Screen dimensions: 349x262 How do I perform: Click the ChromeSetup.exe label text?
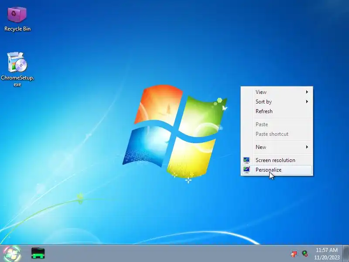17,81
